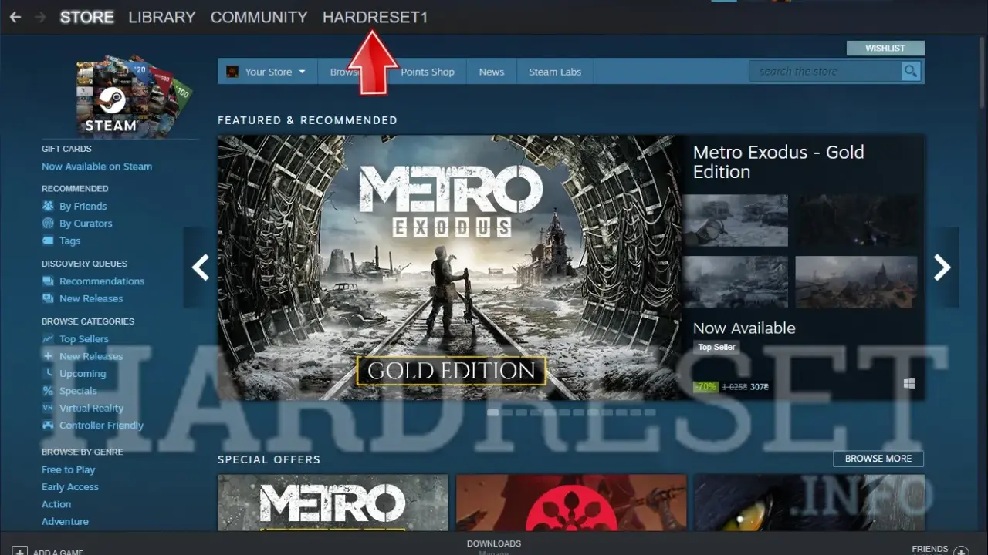Open the By Curators link
The height and width of the screenshot is (555, 988).
pyautogui.click(x=86, y=224)
